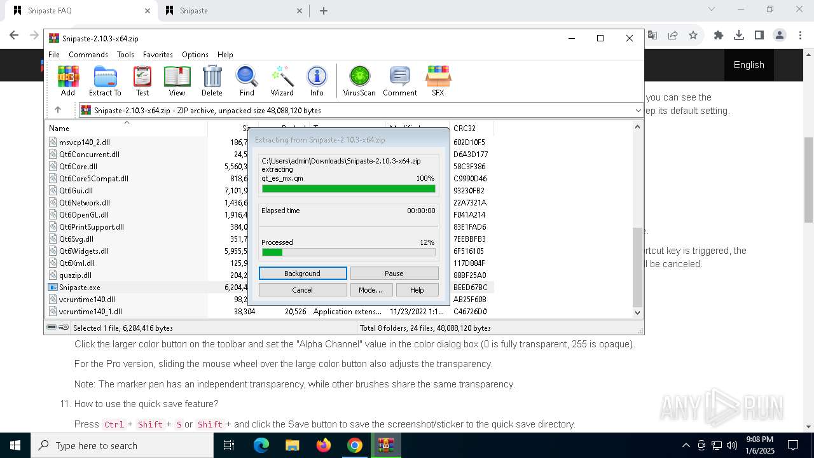Click the Info toolbar icon
The width and height of the screenshot is (814, 458).
click(x=317, y=81)
